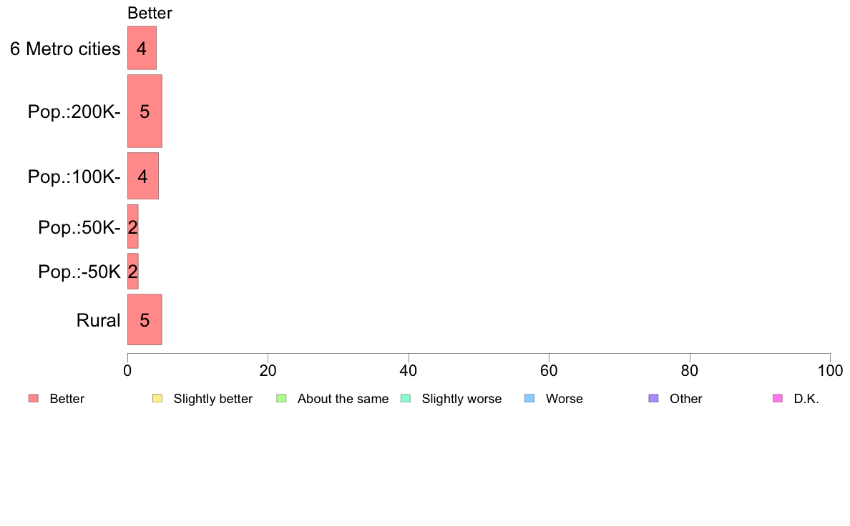Screen dimensions: 850x526
Task: Click the green About the same swatch
Action: (x=281, y=399)
